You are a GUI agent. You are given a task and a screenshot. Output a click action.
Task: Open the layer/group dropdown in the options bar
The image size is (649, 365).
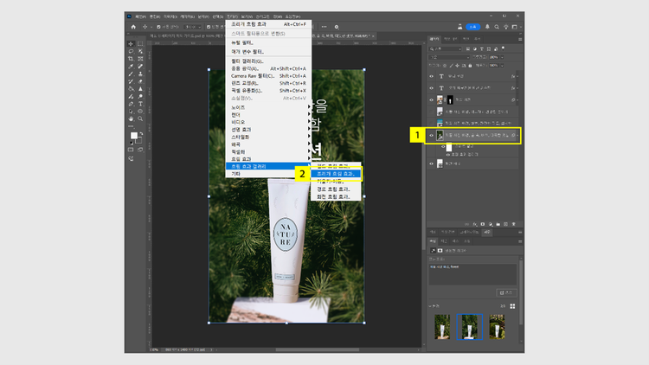click(x=192, y=27)
